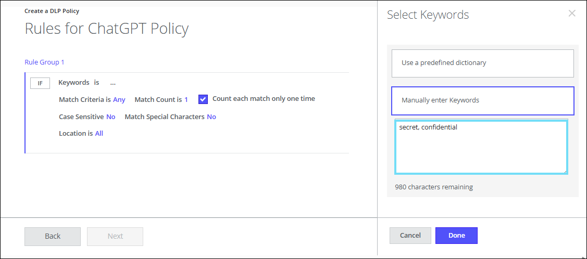Change Match Special Characters value No

[211, 117]
